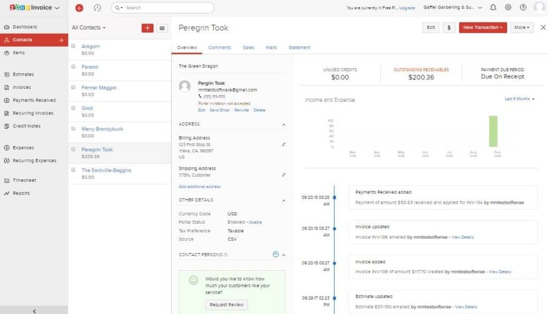Switch to the Statement tab

299,47
